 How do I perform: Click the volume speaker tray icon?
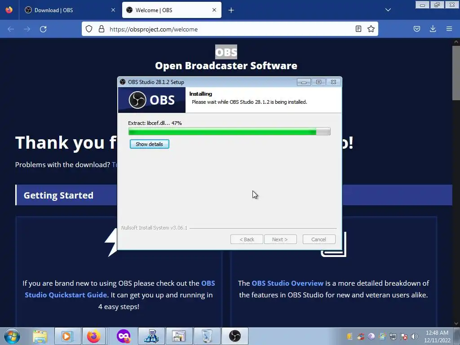(x=414, y=336)
